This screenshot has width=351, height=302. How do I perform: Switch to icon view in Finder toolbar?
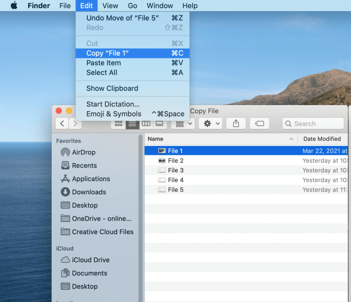(x=118, y=124)
